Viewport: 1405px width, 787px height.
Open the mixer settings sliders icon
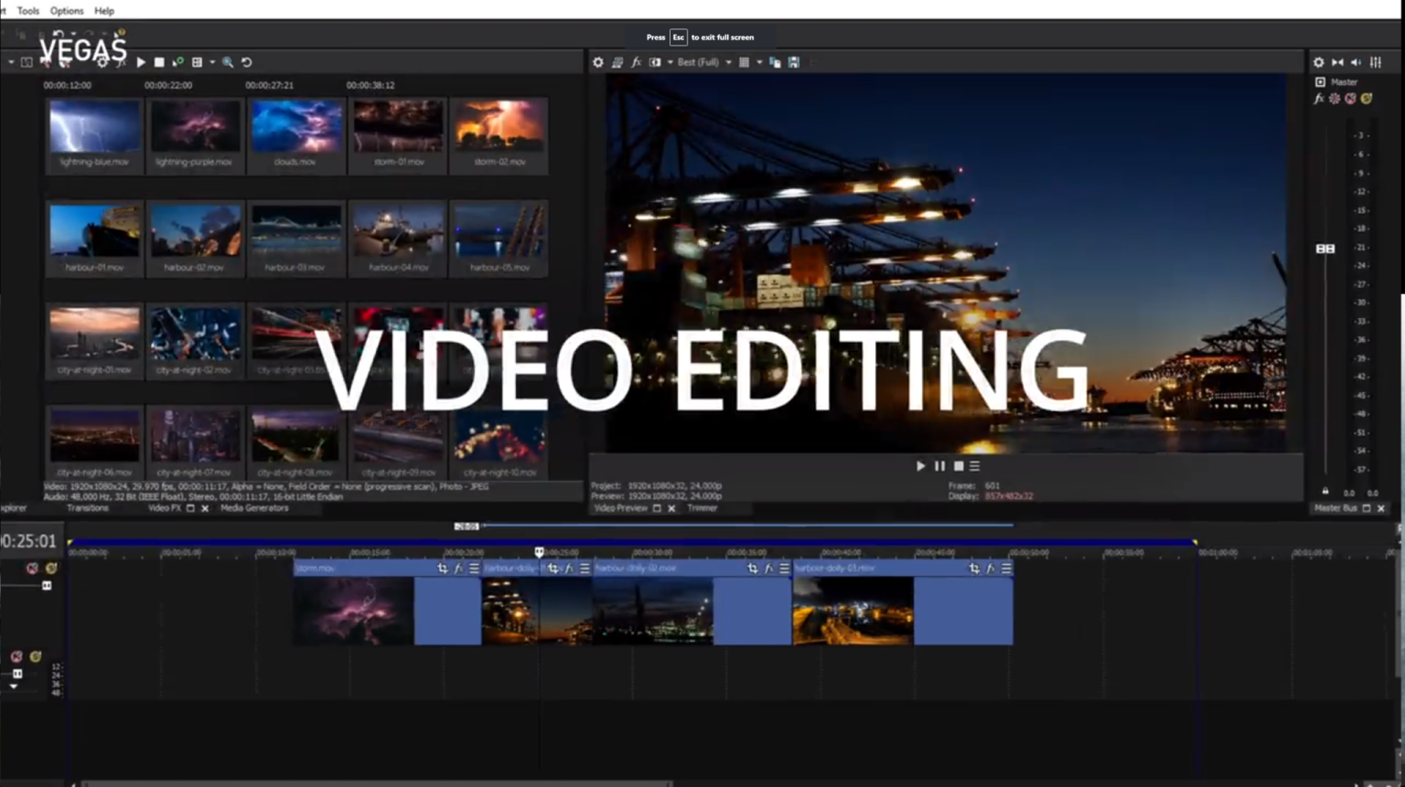[1376, 62]
